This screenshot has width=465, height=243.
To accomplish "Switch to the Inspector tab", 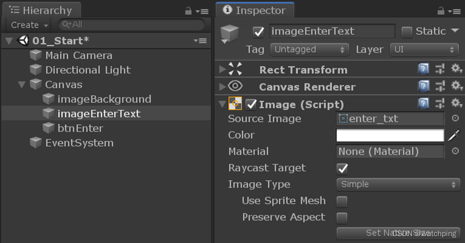I will tap(256, 10).
